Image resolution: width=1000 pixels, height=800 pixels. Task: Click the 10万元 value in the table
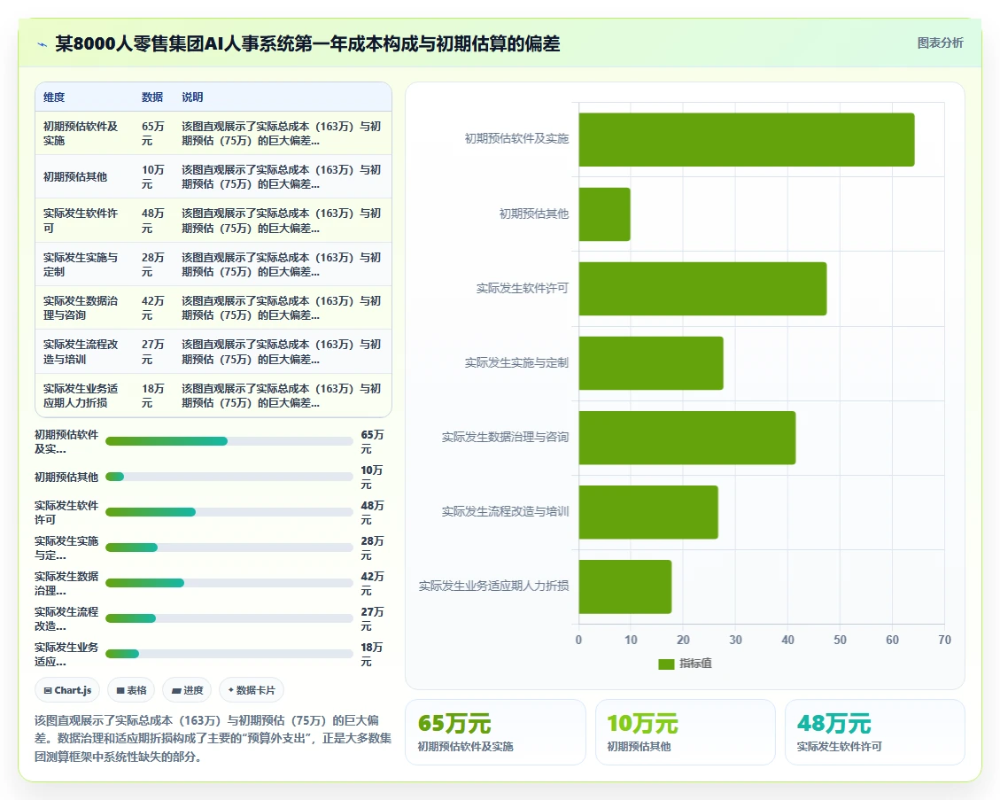pyautogui.click(x=153, y=176)
